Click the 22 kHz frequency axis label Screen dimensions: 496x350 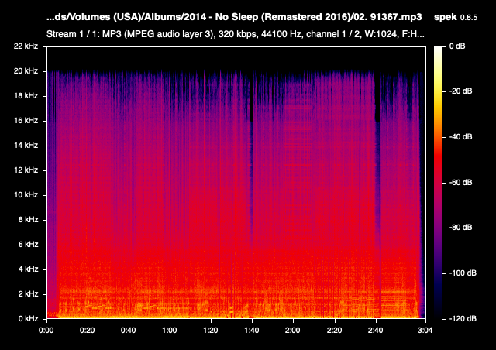26,46
